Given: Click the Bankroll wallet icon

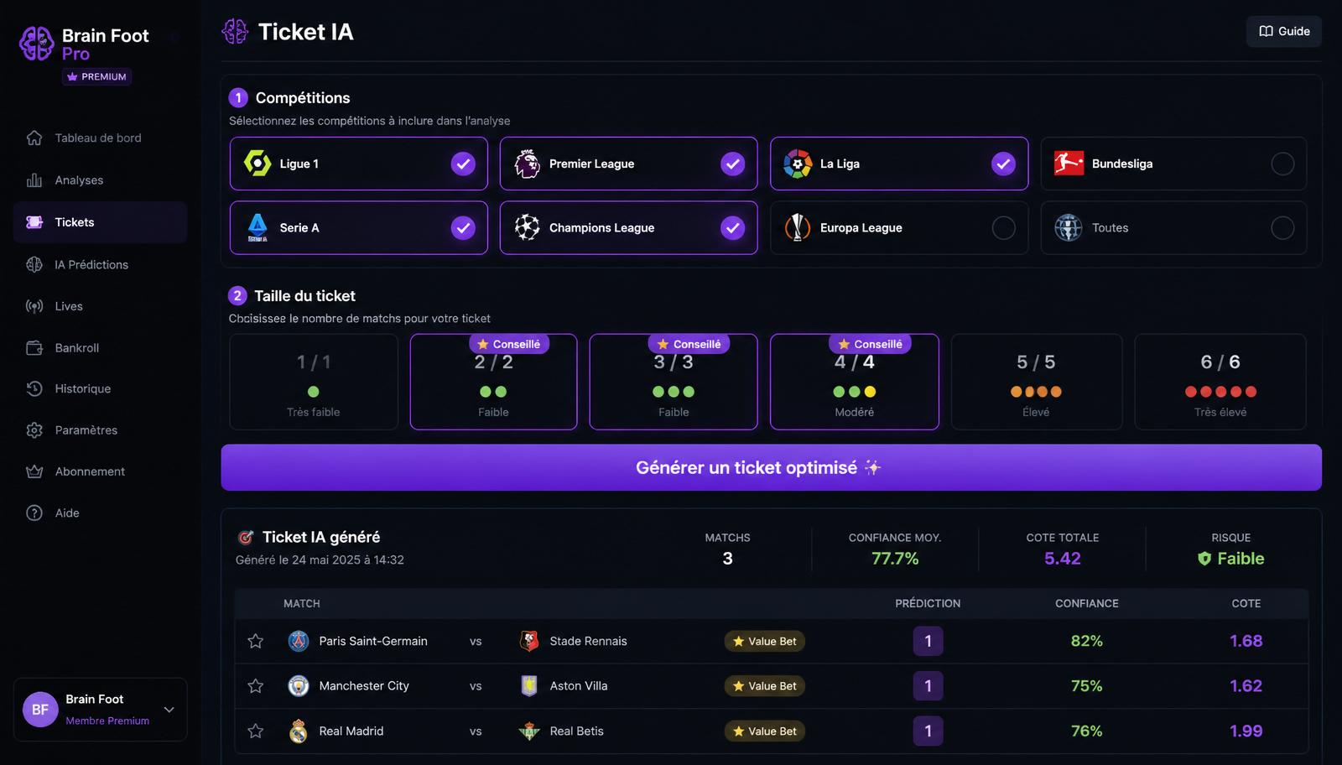Looking at the screenshot, I should coord(34,347).
